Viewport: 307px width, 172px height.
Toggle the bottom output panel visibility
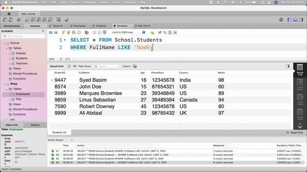click(295, 20)
